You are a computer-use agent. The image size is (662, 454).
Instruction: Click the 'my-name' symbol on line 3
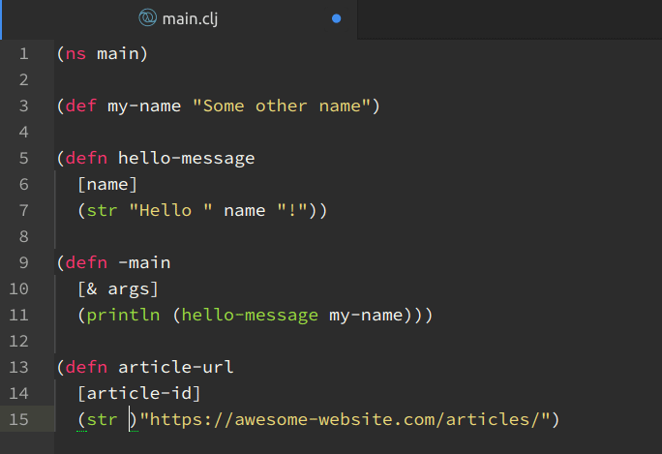tap(144, 106)
